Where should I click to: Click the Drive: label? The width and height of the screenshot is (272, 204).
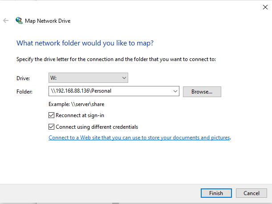coord(23,78)
